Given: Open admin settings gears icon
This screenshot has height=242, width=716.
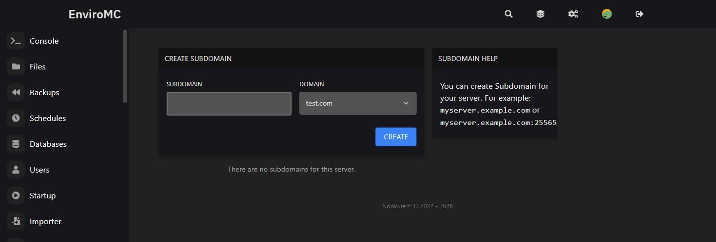Looking at the screenshot, I should point(573,14).
